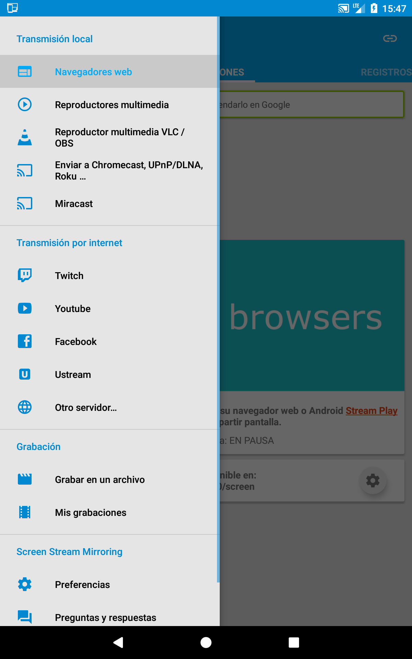Select the Ustream icon
The image size is (412, 659).
click(25, 374)
